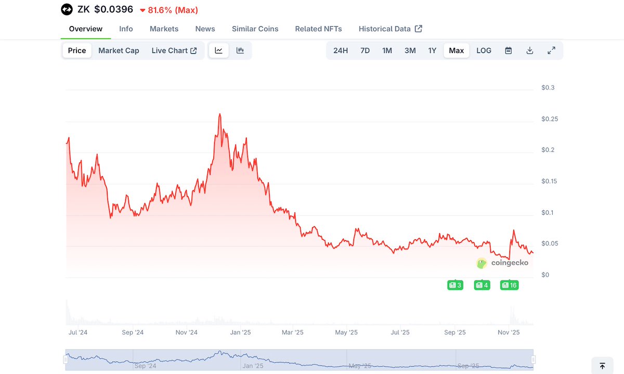
Task: Go to the Similar Coins tab
Action: tap(255, 29)
